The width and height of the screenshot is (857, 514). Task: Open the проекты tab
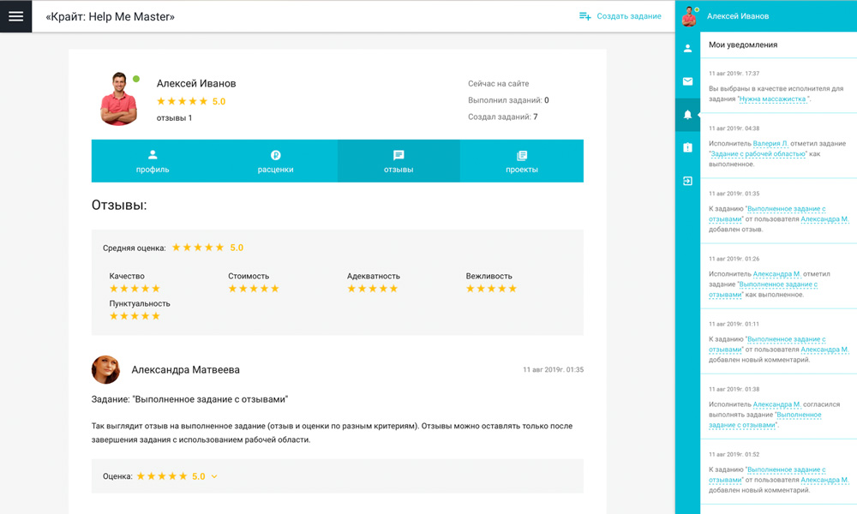[x=521, y=161]
